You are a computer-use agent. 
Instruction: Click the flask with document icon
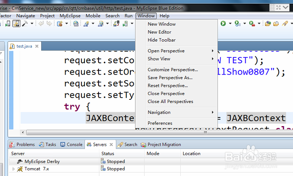(101, 24)
